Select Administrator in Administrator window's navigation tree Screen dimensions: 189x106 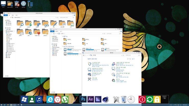10,31
